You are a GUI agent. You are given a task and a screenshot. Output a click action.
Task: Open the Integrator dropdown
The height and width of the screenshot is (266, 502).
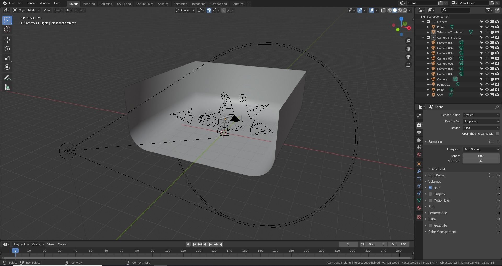[481, 149]
